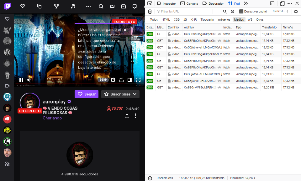Follow auronplay with Seguir button

(87, 94)
